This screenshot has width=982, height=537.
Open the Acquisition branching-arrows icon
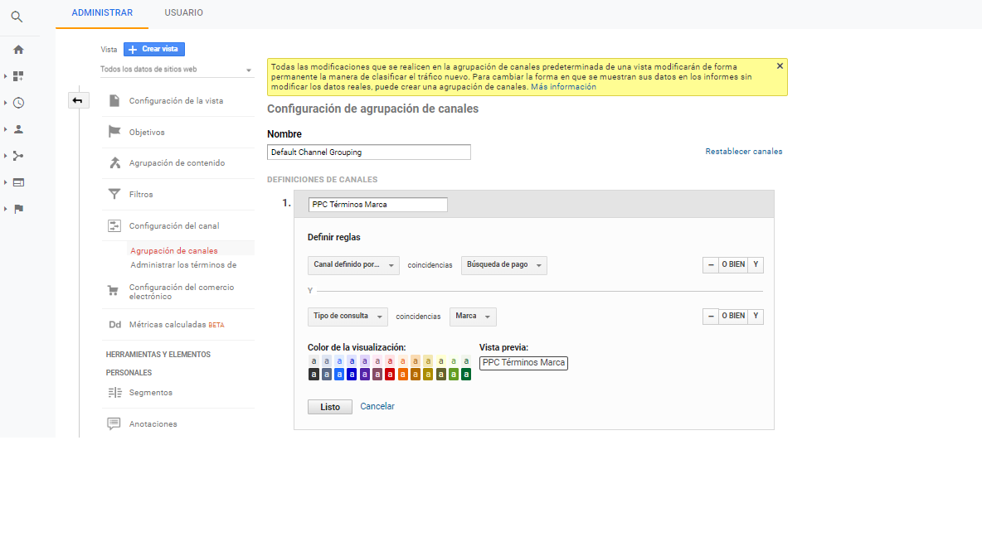18,156
